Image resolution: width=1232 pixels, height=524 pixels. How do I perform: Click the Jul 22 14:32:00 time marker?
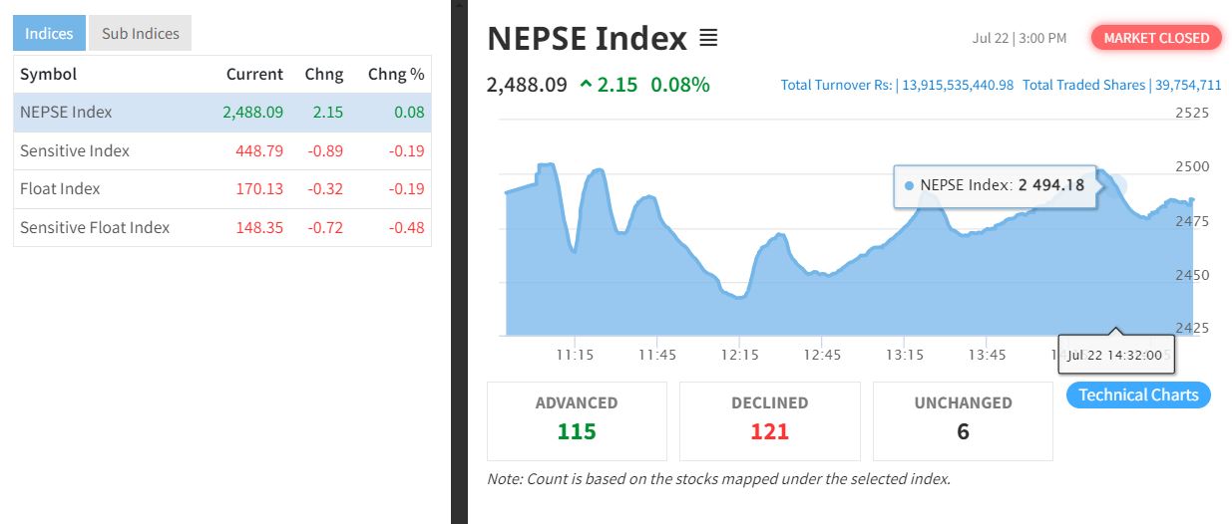1116,355
